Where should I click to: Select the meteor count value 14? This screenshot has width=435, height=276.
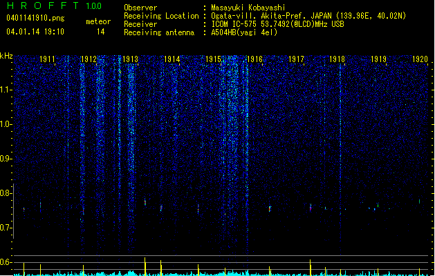coord(101,32)
